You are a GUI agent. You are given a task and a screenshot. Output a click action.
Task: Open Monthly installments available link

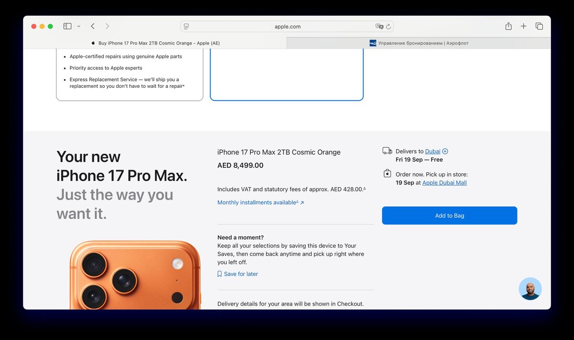[x=261, y=202]
